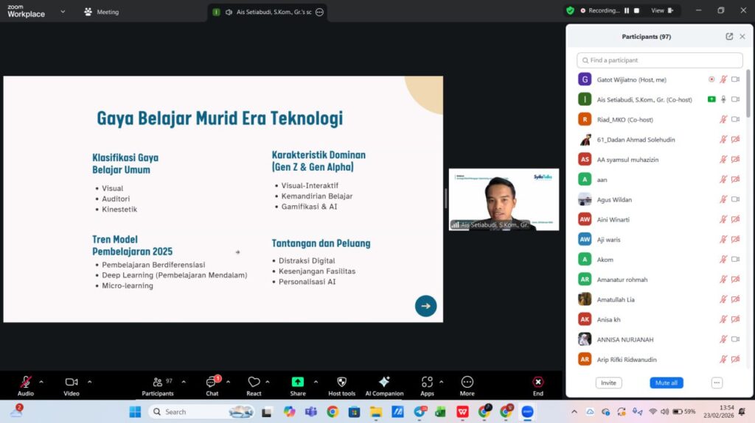Image resolution: width=755 pixels, height=423 pixels.
Task: Pop out the Participants panel
Action: pos(729,36)
